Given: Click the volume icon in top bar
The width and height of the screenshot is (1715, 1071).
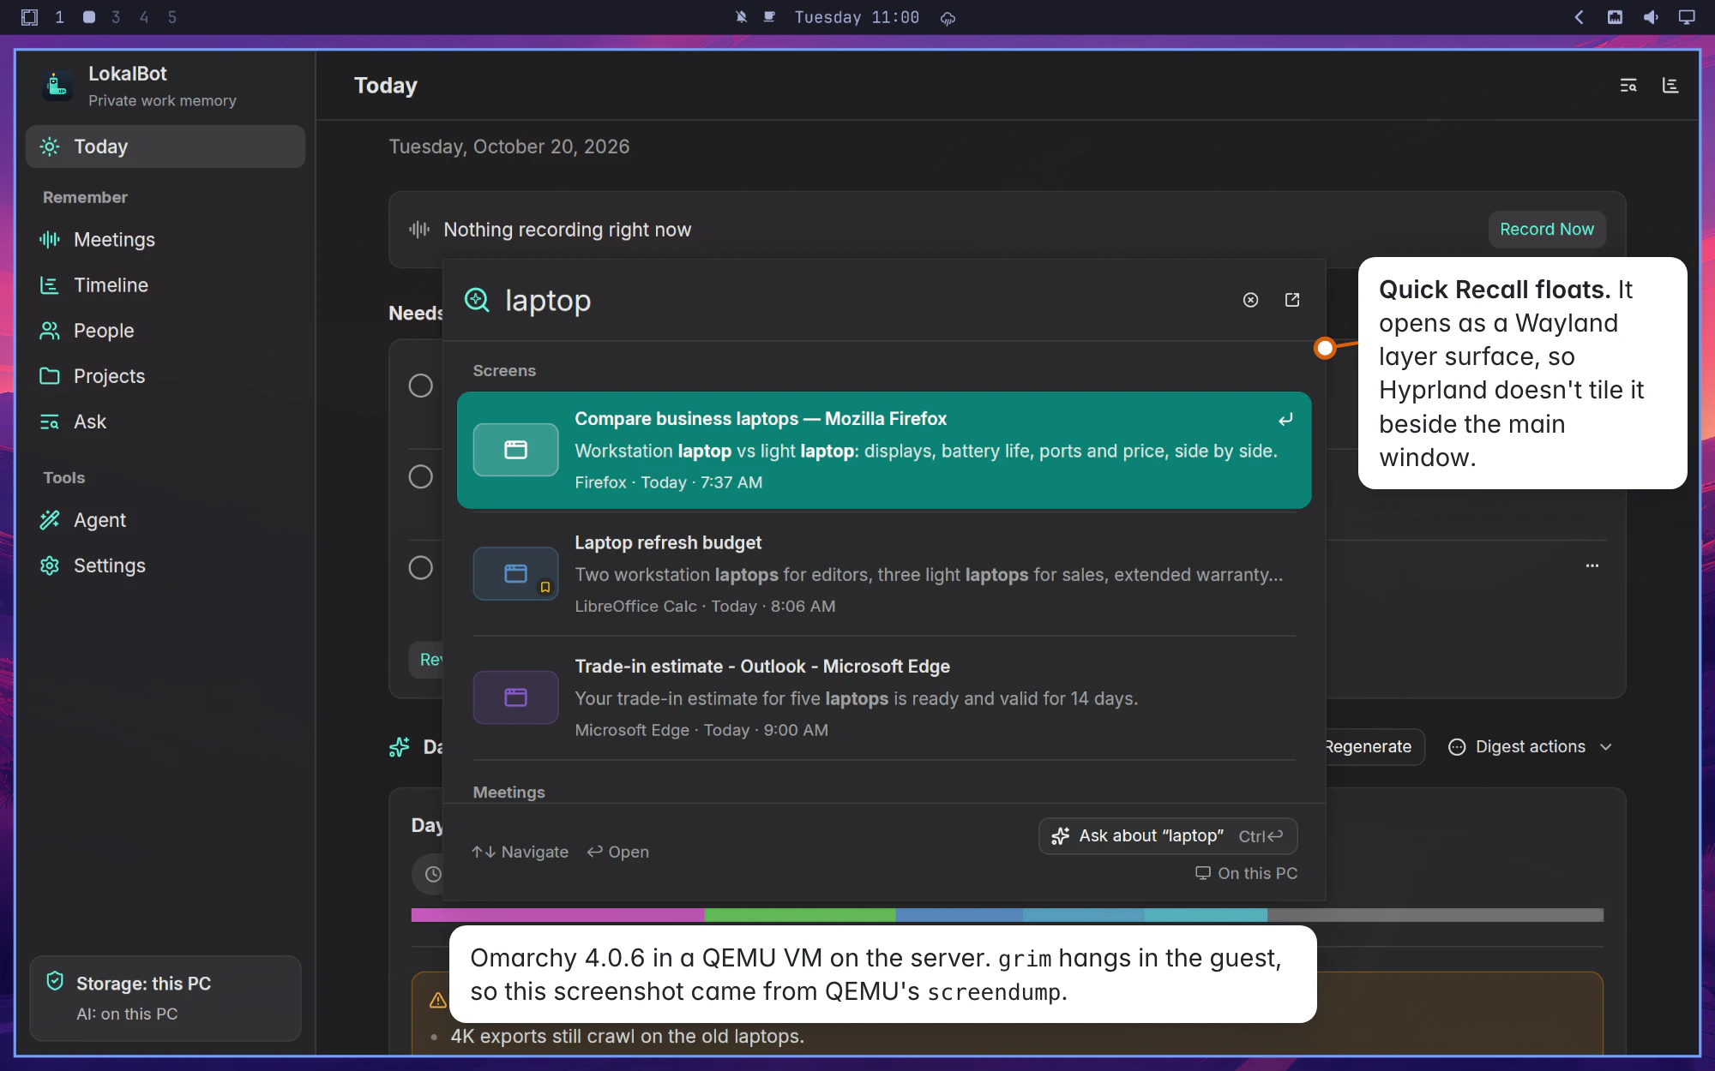Looking at the screenshot, I should pyautogui.click(x=1651, y=17).
